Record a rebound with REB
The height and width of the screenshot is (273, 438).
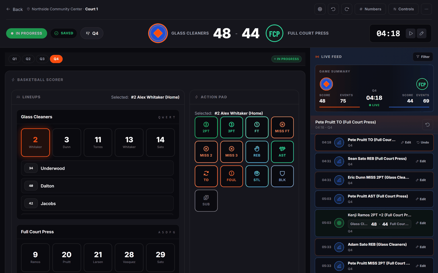(257, 152)
